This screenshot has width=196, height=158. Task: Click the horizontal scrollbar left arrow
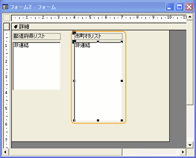click(5, 152)
